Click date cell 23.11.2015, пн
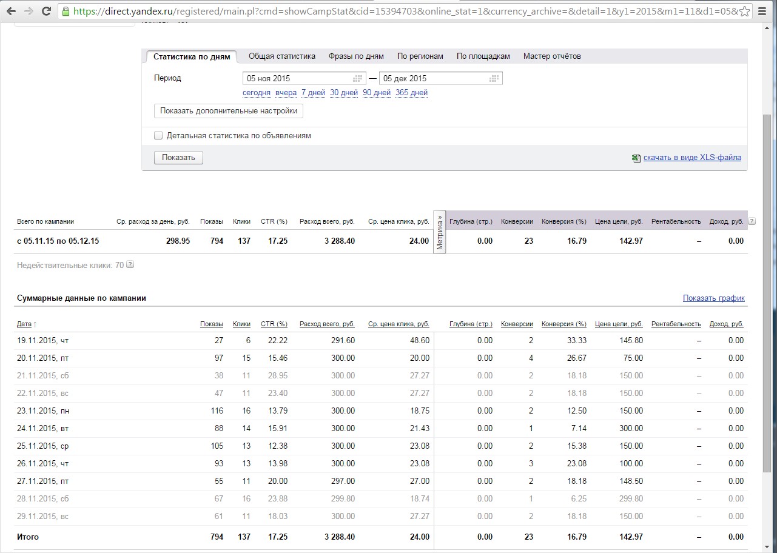The image size is (777, 553). point(43,411)
